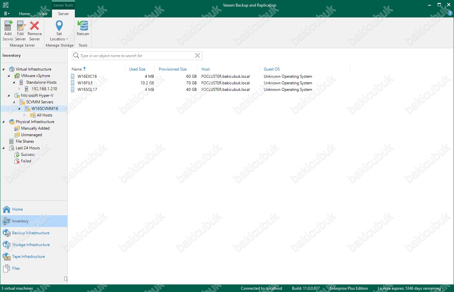Collapse the SCVMM Servers node
This screenshot has height=292, width=454.
pyautogui.click(x=14, y=102)
